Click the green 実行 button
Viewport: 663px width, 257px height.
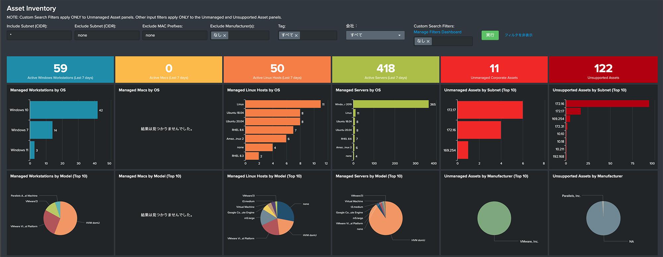[490, 35]
